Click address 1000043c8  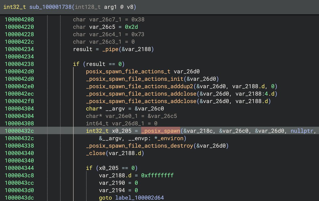(19, 176)
